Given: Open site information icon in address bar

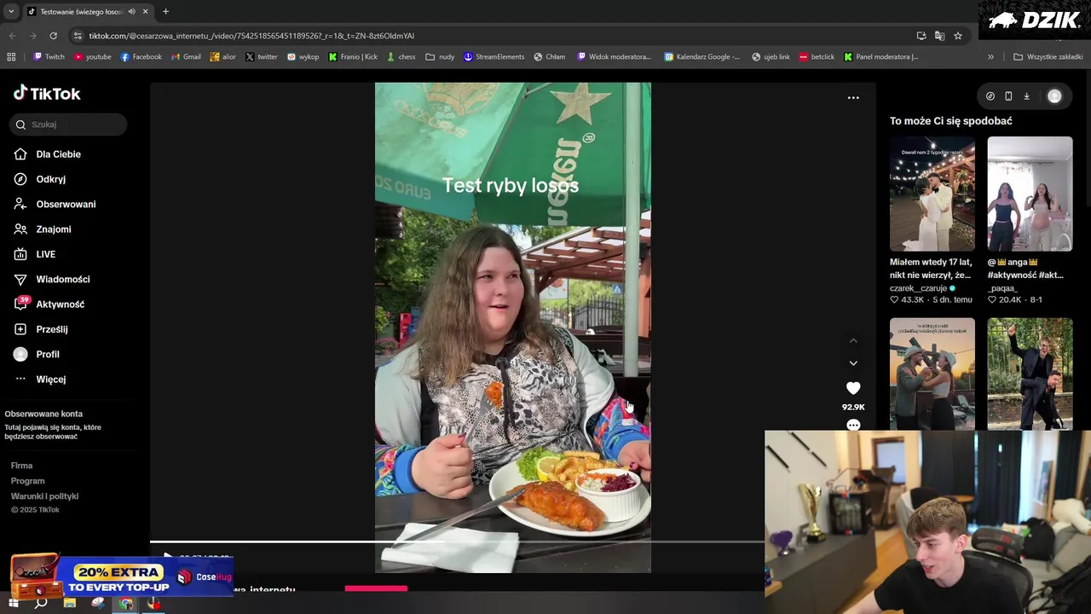Looking at the screenshot, I should 78,36.
